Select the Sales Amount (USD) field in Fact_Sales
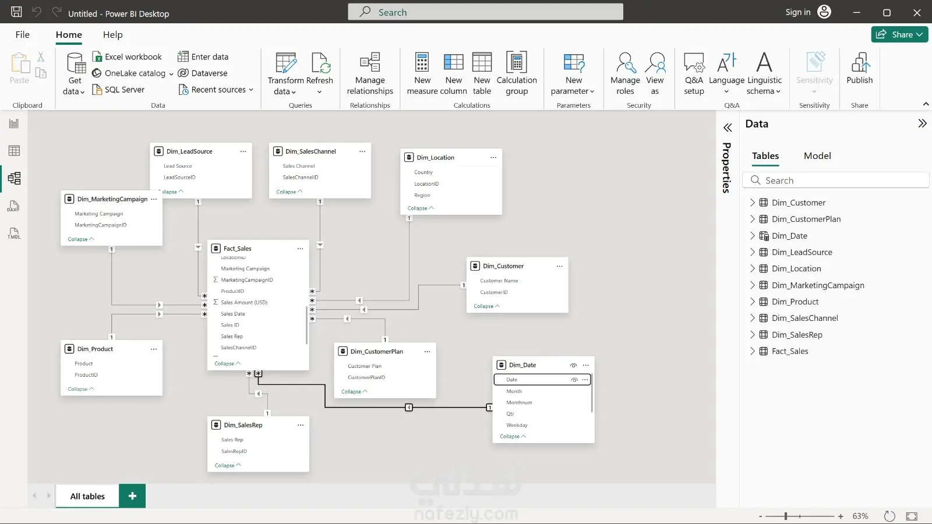This screenshot has width=932, height=524. (x=244, y=303)
